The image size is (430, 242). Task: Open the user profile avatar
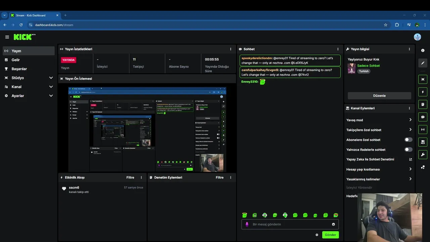pos(417,37)
